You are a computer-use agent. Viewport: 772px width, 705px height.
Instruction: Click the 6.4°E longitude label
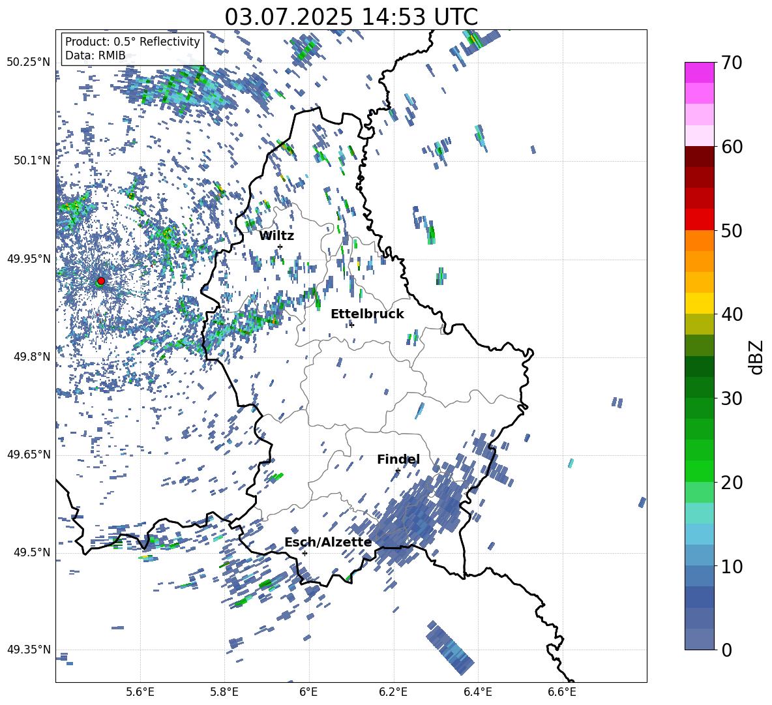pos(477,692)
